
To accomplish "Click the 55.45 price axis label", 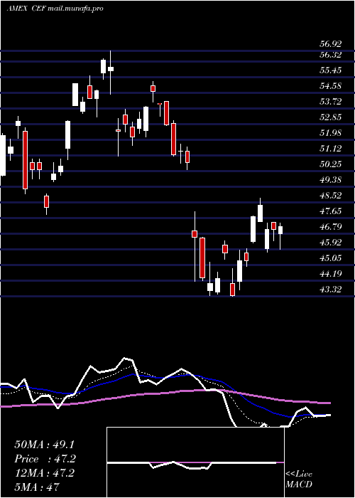I will point(330,70).
